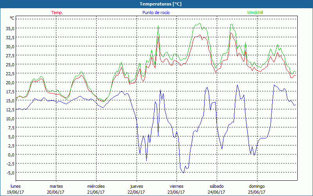Select the miércoles day label

[x=96, y=186]
